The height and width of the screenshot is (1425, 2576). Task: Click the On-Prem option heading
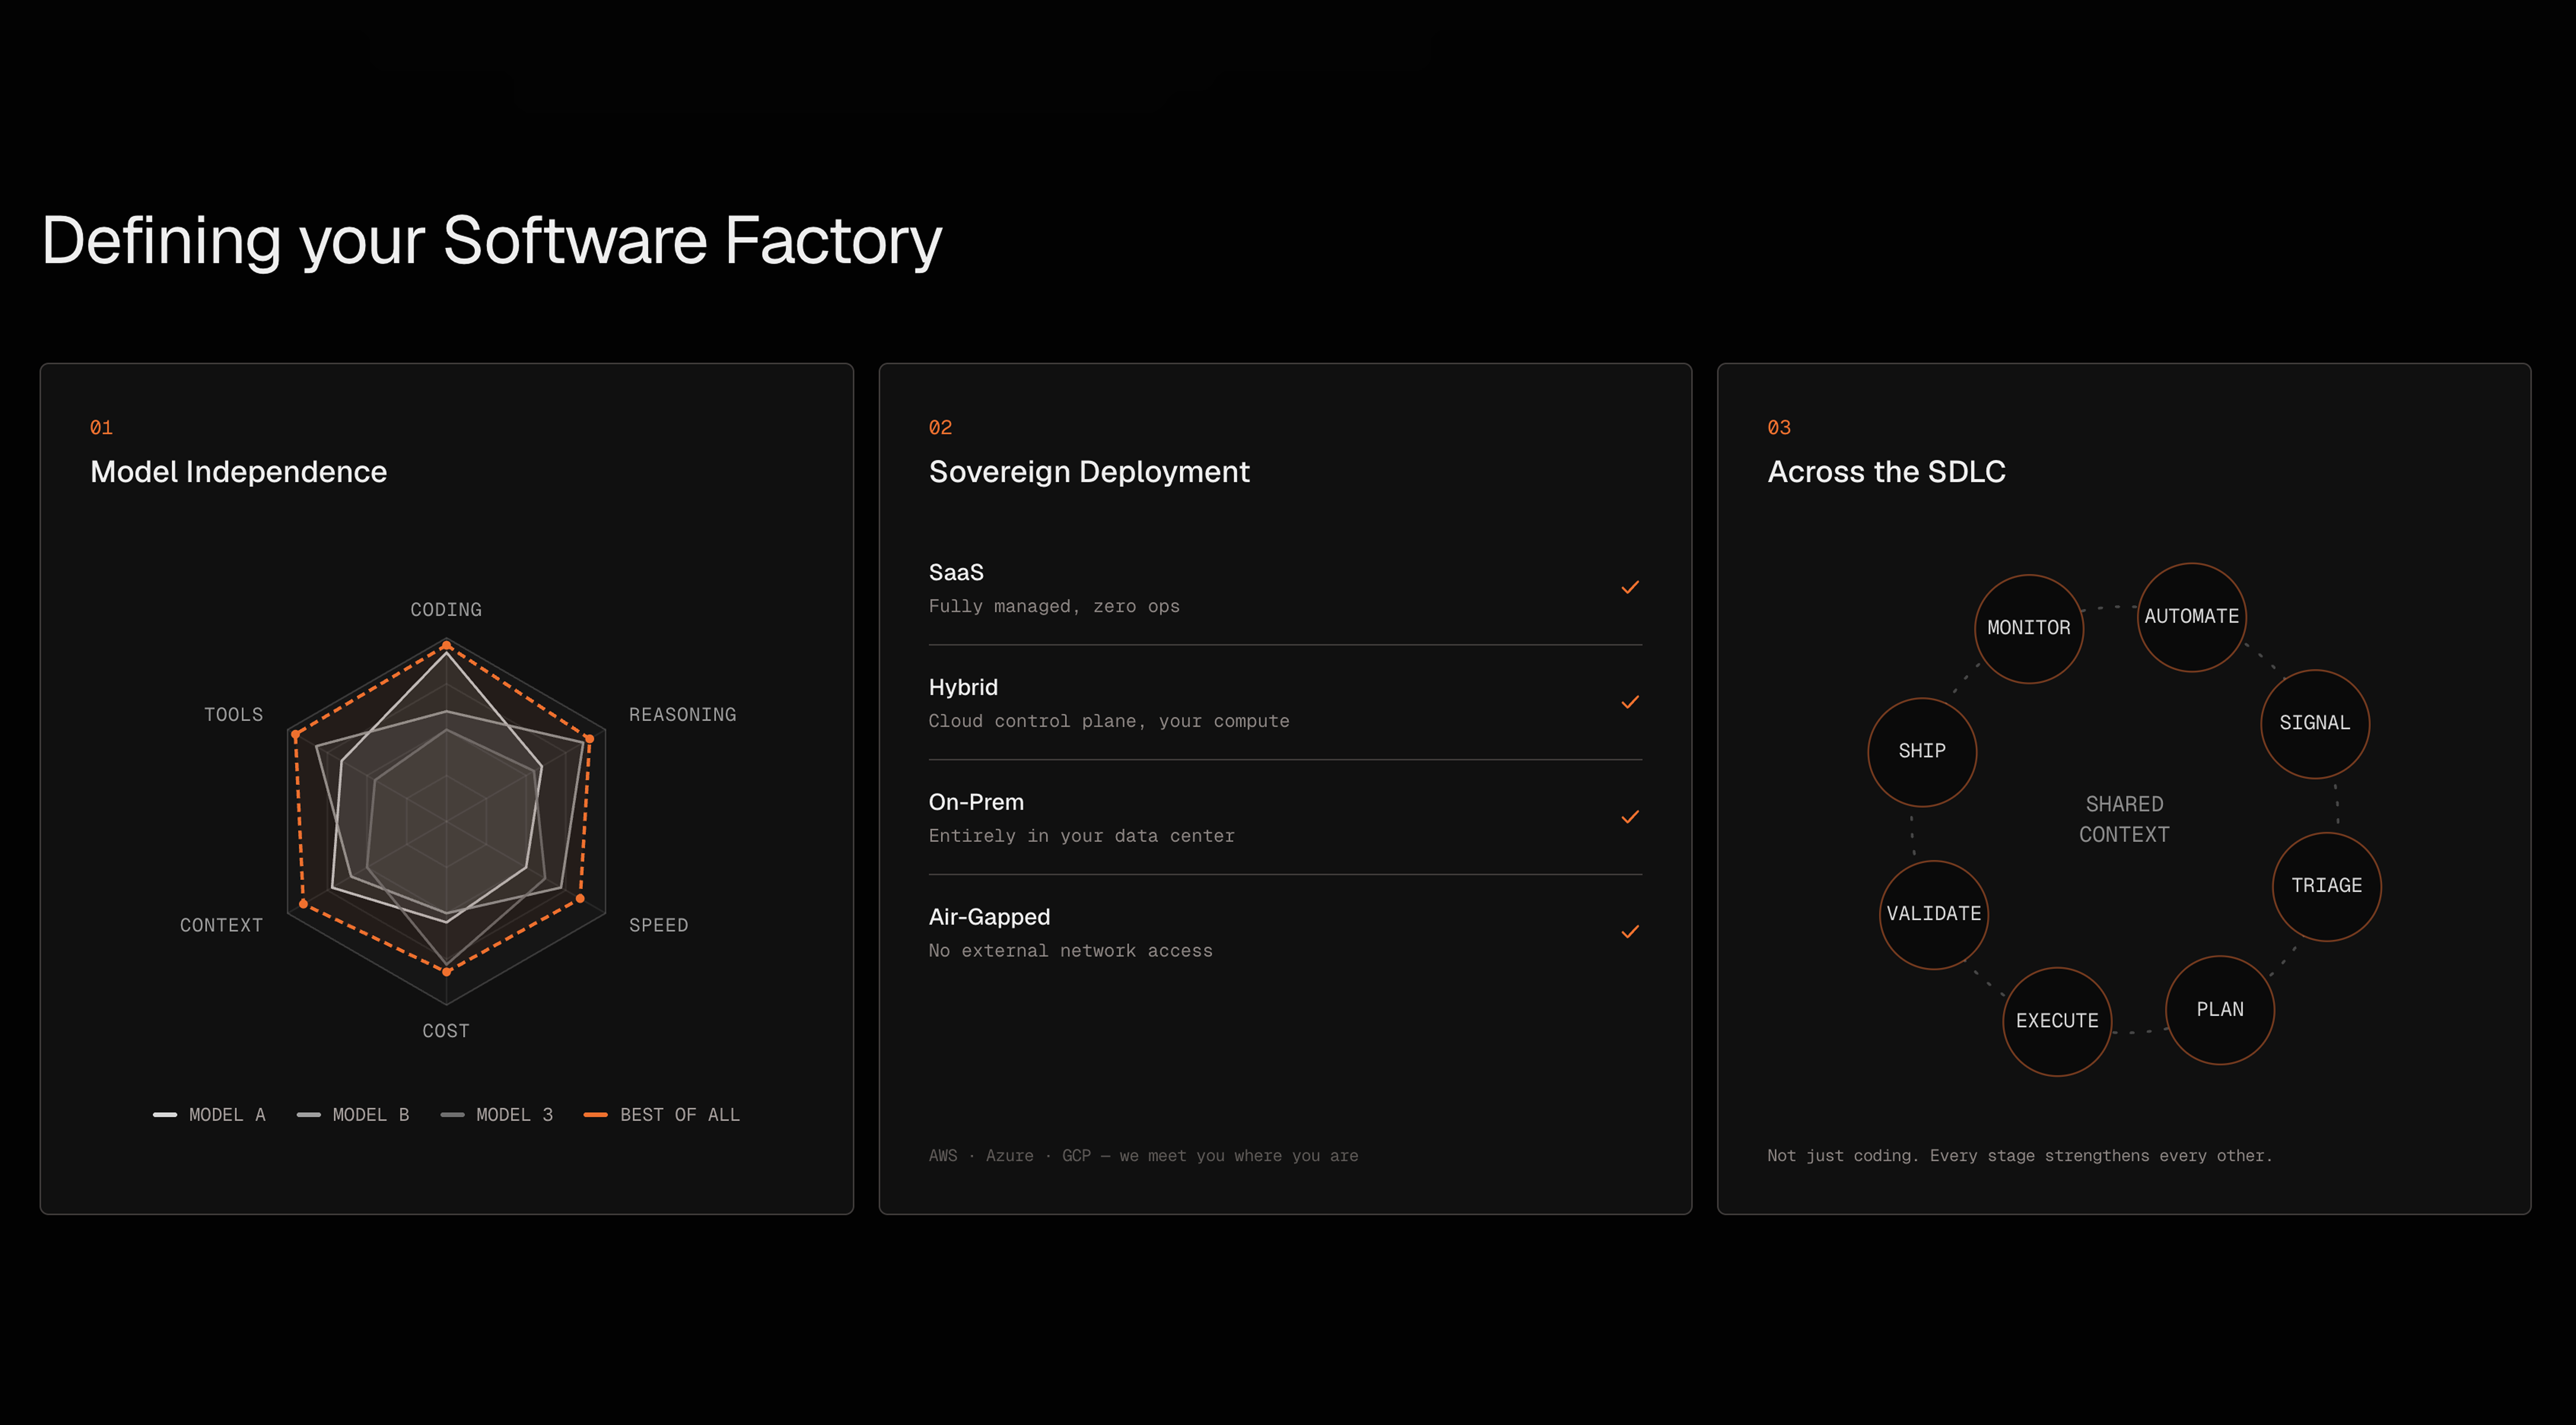point(976,803)
